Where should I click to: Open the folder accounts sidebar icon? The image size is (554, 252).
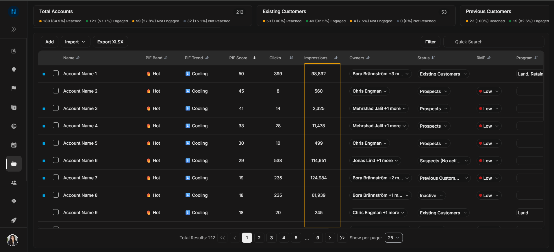(14, 164)
